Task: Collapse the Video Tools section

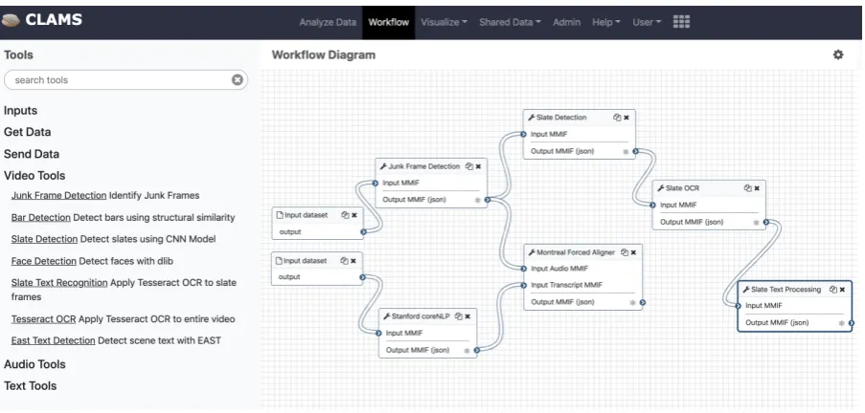Action: coord(34,176)
